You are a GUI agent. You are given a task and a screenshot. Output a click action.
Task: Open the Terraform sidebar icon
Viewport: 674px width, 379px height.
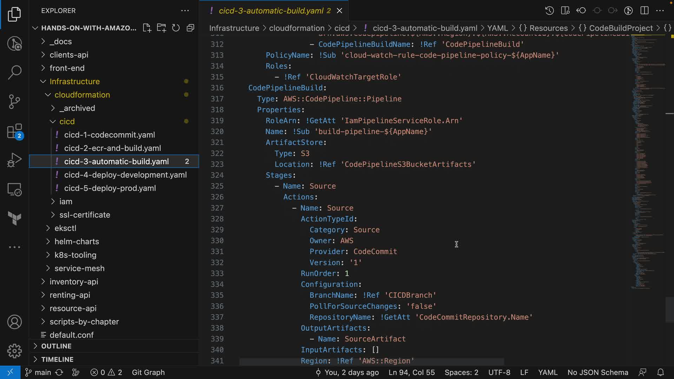[x=14, y=218]
